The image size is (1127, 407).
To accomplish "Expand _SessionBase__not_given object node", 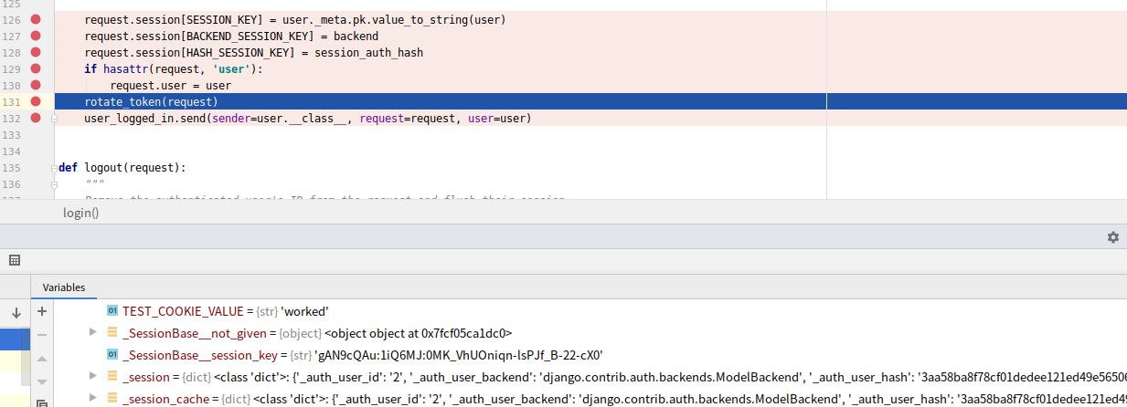I will click(93, 332).
